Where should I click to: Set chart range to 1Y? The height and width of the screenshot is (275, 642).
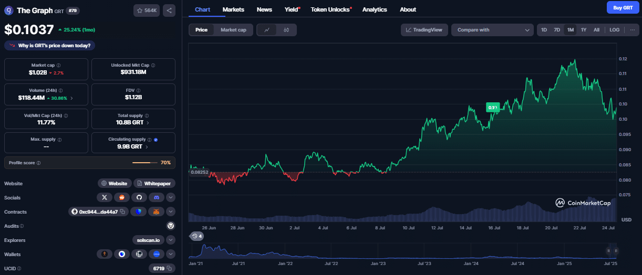tap(583, 30)
